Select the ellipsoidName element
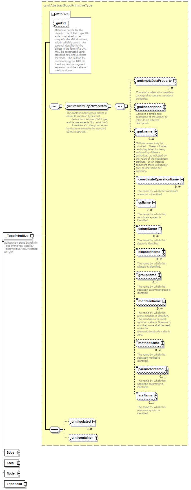191x490 pixels. 149,252
